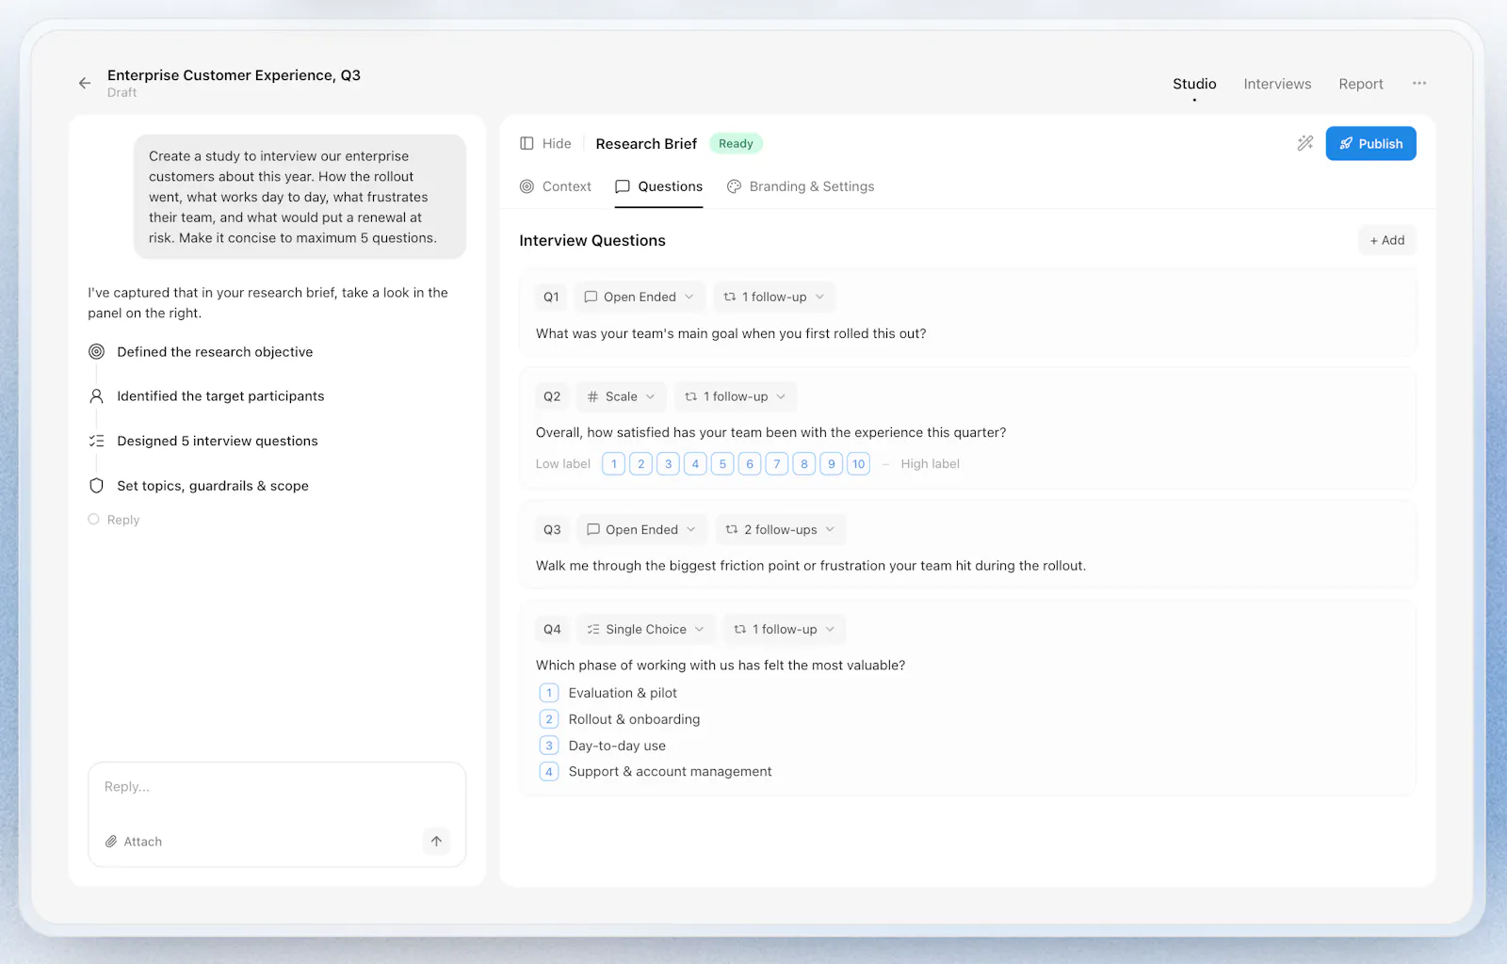1507x964 pixels.
Task: Open Q2 1 follow-up dropdown
Action: click(736, 396)
